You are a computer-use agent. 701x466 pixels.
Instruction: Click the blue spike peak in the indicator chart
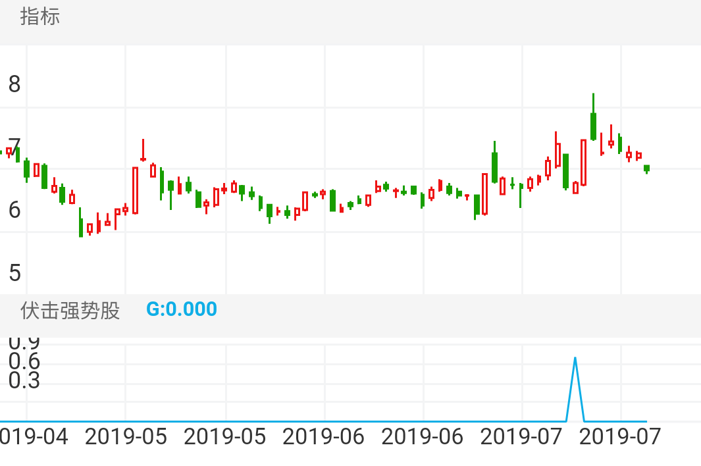coord(575,359)
